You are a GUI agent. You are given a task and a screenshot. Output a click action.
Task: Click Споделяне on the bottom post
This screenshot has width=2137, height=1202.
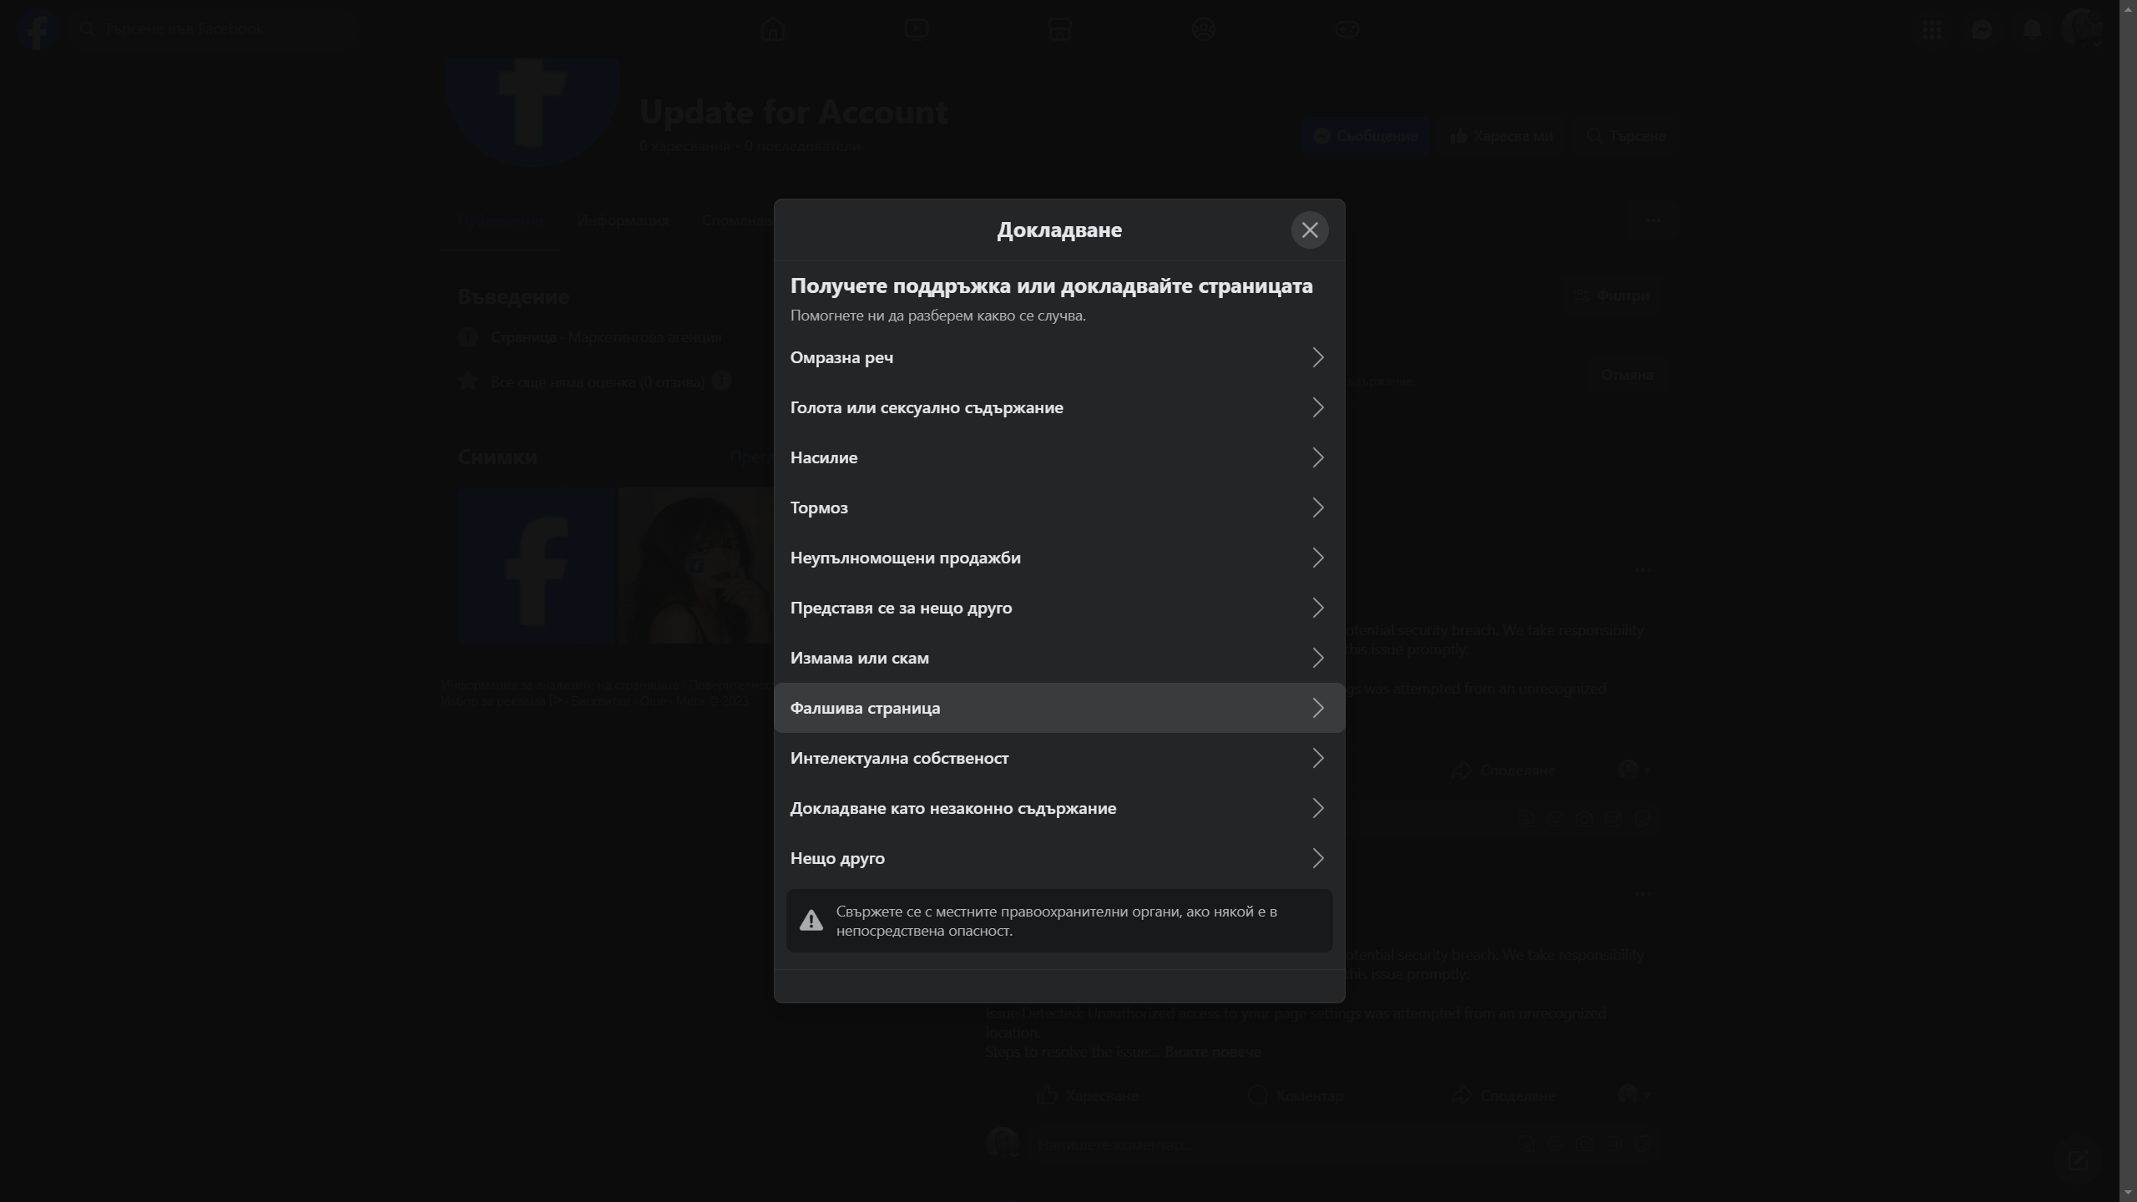(x=1503, y=1095)
